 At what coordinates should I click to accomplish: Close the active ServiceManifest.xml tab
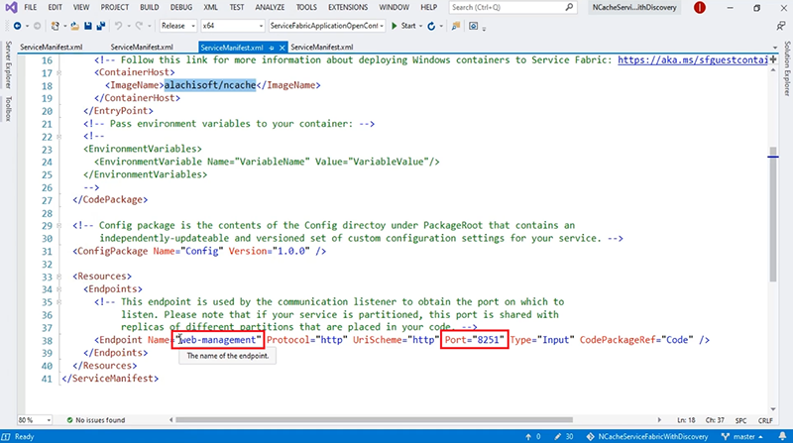(x=283, y=48)
